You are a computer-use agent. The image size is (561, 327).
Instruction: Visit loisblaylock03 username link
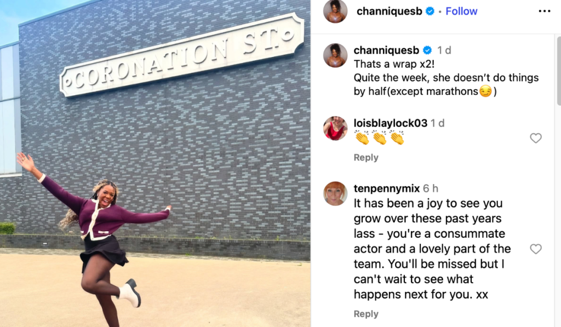point(390,123)
